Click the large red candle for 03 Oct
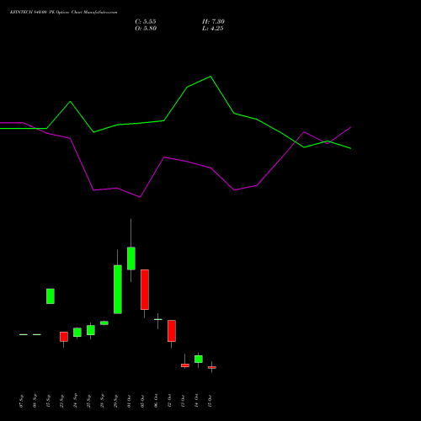The height and width of the screenshot is (421, 421). pos(145,290)
